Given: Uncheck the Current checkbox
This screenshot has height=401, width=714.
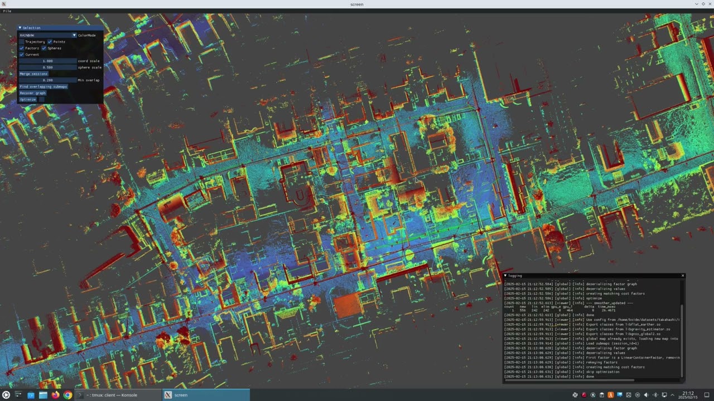Looking at the screenshot, I should tap(22, 55).
